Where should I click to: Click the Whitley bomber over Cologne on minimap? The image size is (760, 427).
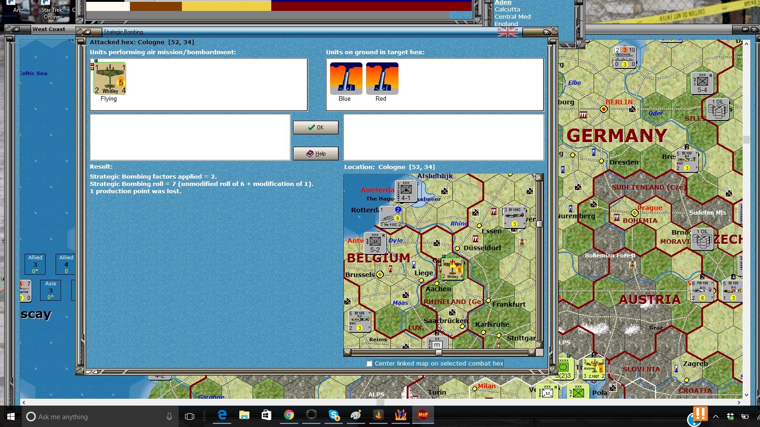tap(452, 269)
